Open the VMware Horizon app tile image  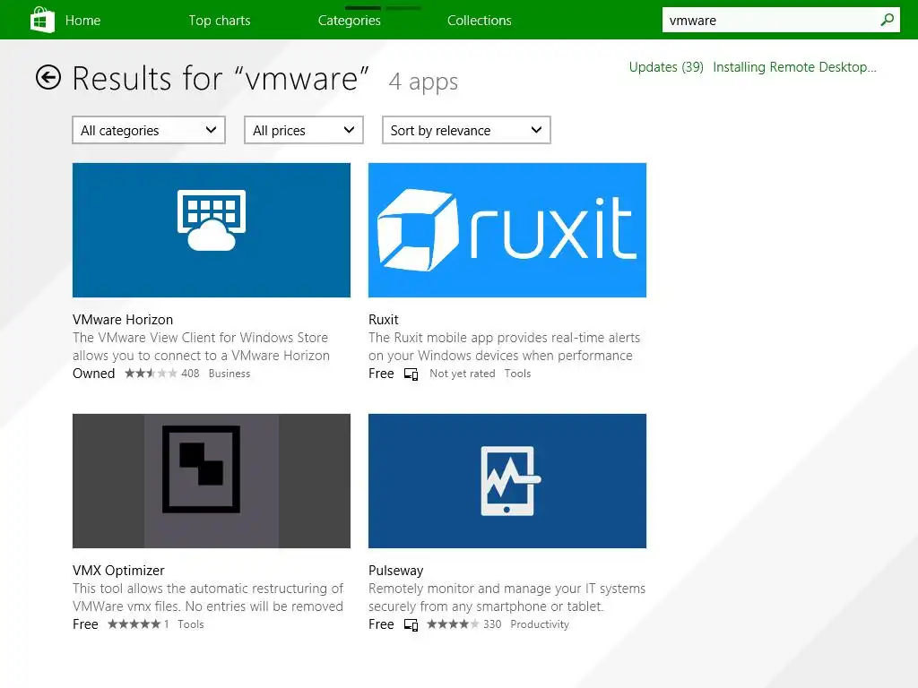coord(212,230)
